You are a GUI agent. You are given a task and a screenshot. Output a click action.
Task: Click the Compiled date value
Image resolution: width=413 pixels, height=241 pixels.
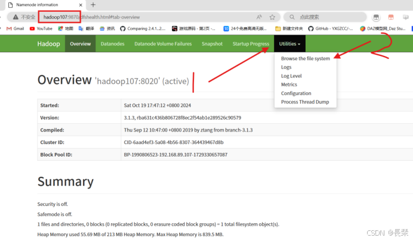click(x=188, y=130)
